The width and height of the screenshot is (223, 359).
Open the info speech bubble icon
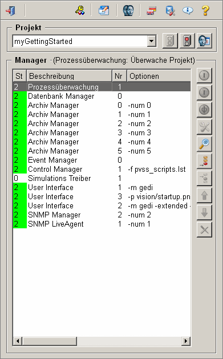188,10
